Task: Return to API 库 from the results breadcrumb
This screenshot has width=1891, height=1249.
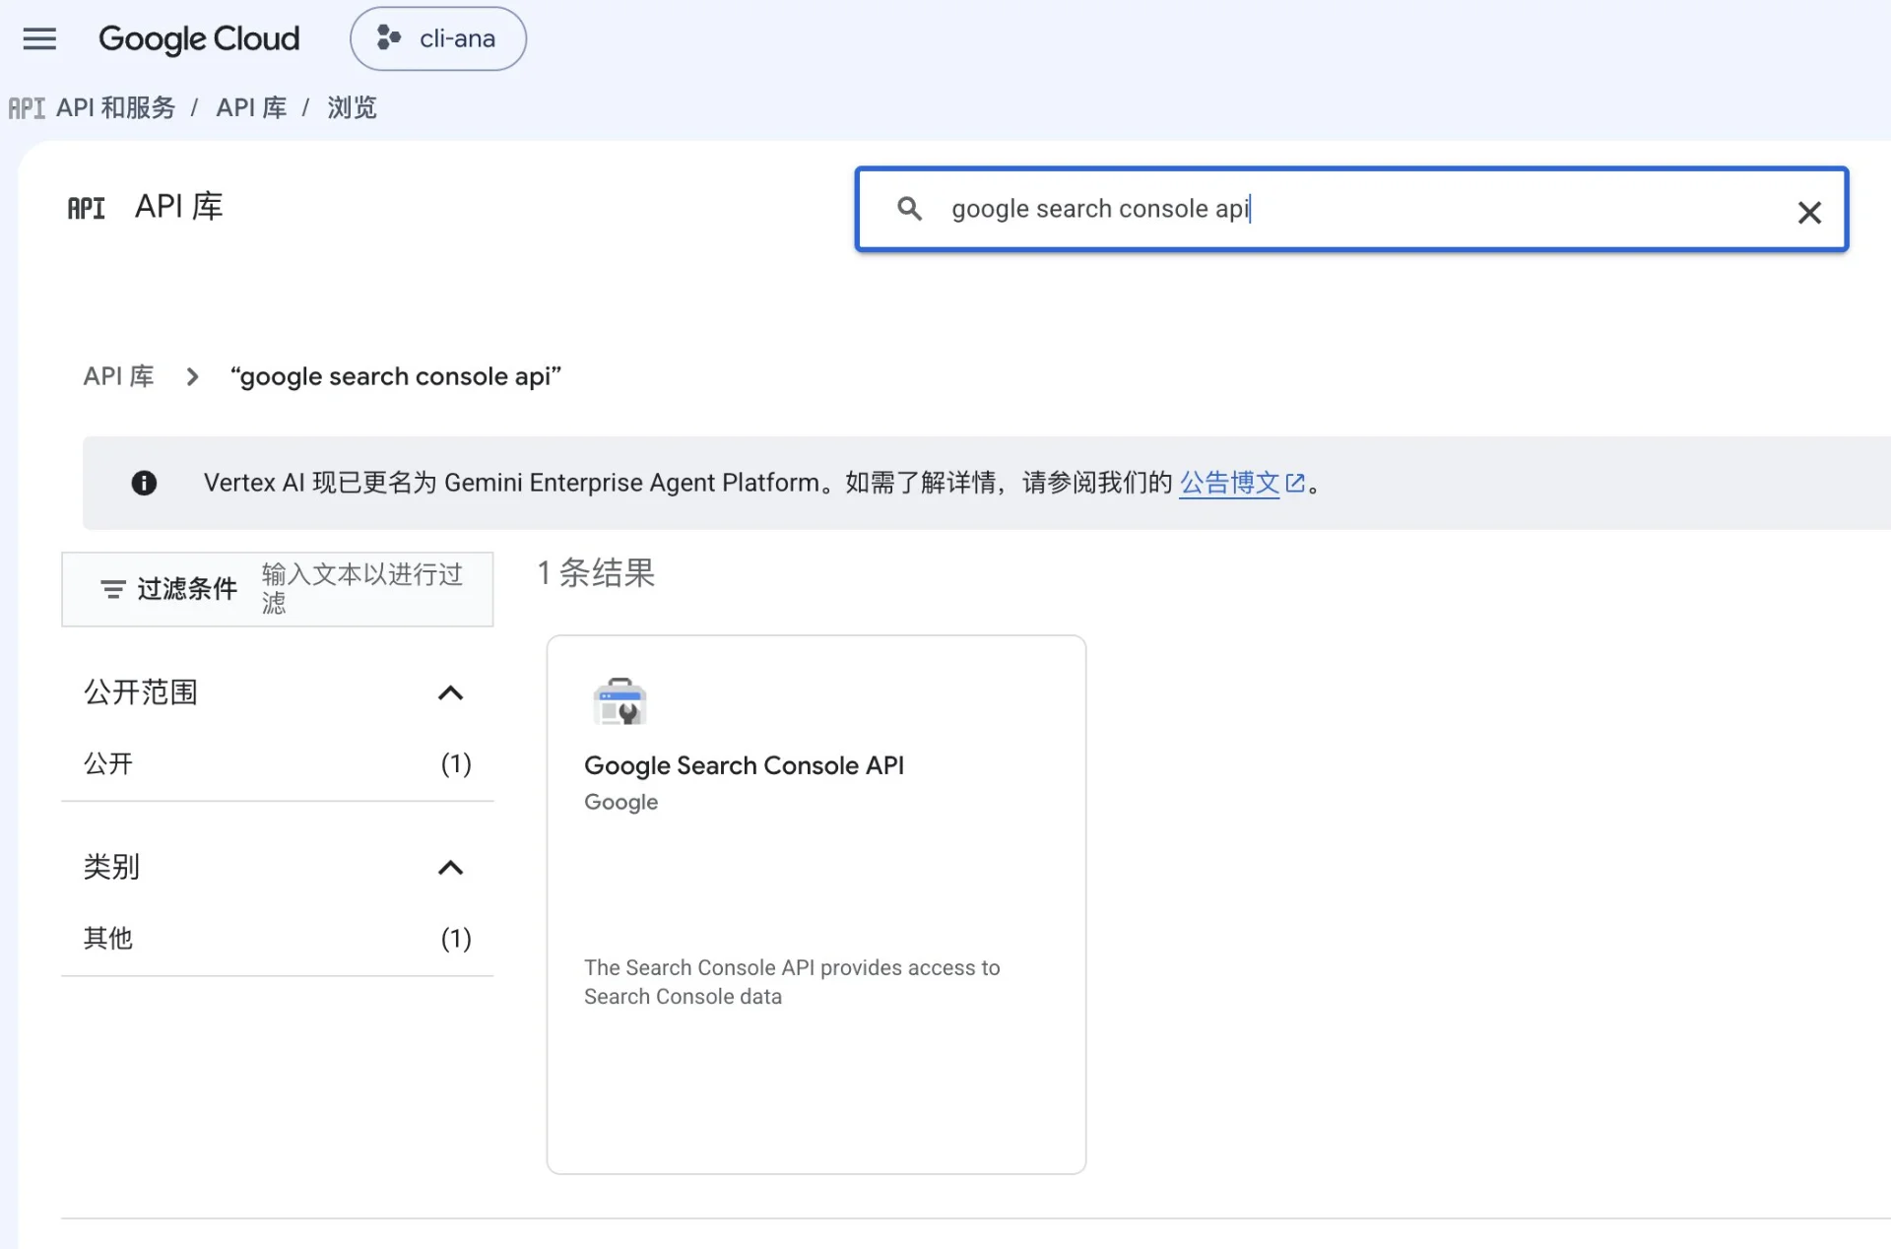Action: click(x=118, y=376)
